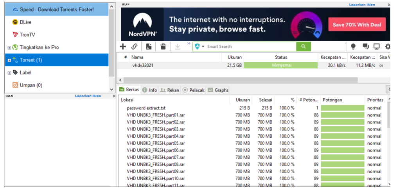Viewport: 397px width, 190px height.
Task: Click Laporkan Iklan link above NordVPN banner
Action: point(362,5)
